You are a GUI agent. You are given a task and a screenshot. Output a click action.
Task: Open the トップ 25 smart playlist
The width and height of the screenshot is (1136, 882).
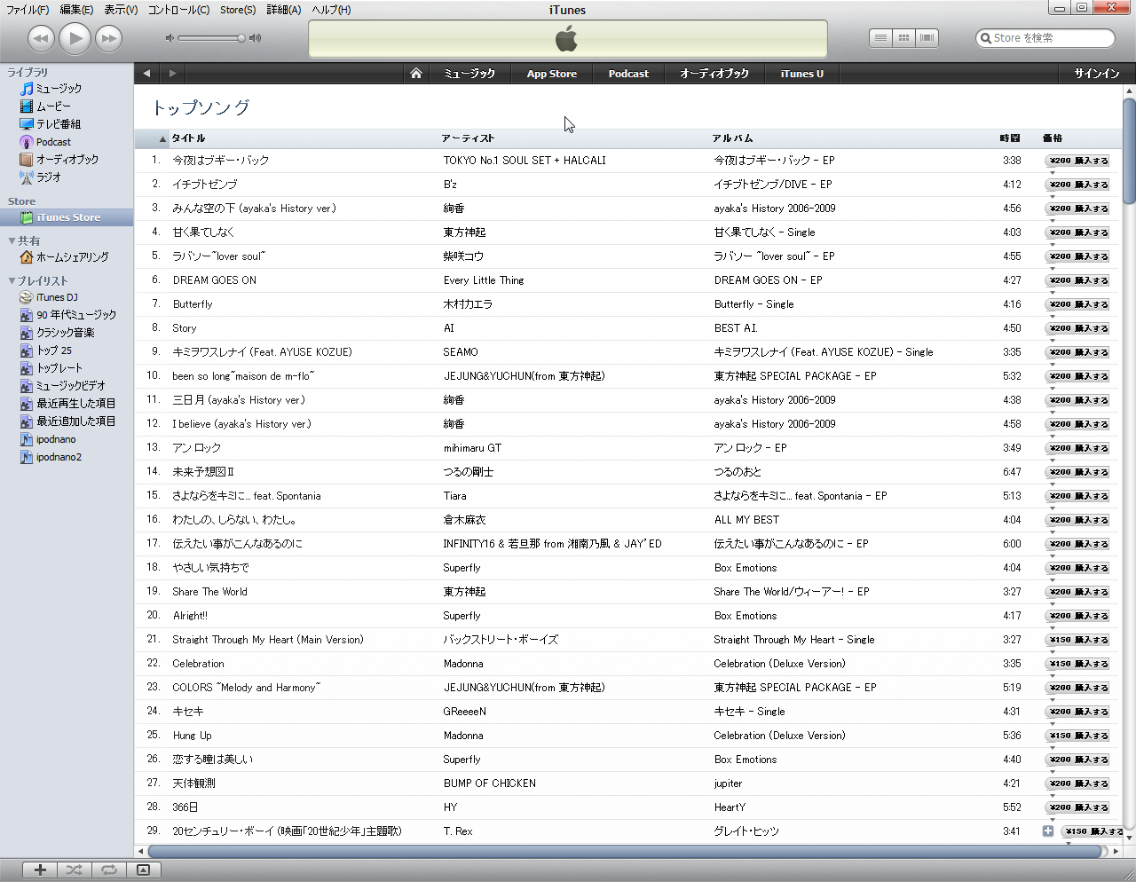54,350
